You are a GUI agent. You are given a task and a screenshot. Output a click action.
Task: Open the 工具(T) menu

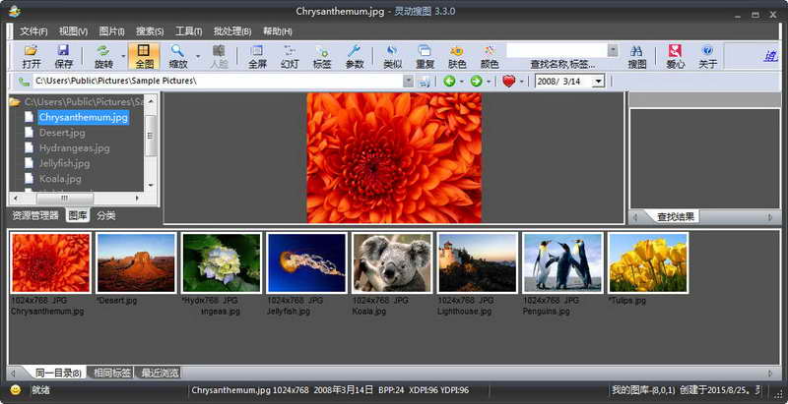[188, 31]
